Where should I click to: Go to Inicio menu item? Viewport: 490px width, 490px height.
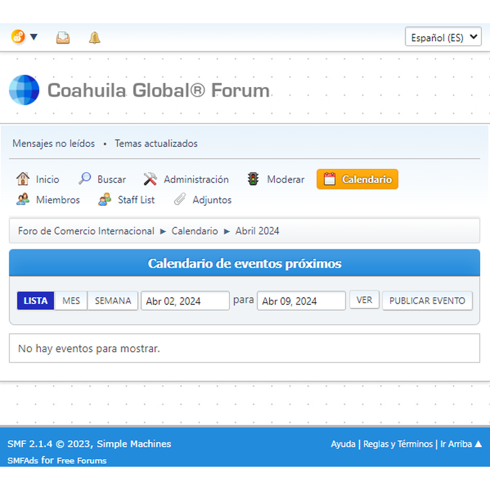47,179
